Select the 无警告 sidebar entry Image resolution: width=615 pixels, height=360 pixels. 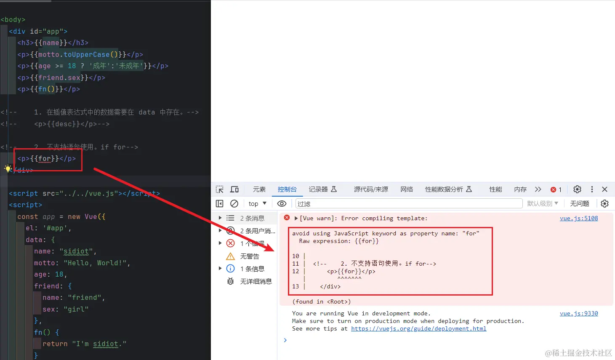tap(250, 256)
